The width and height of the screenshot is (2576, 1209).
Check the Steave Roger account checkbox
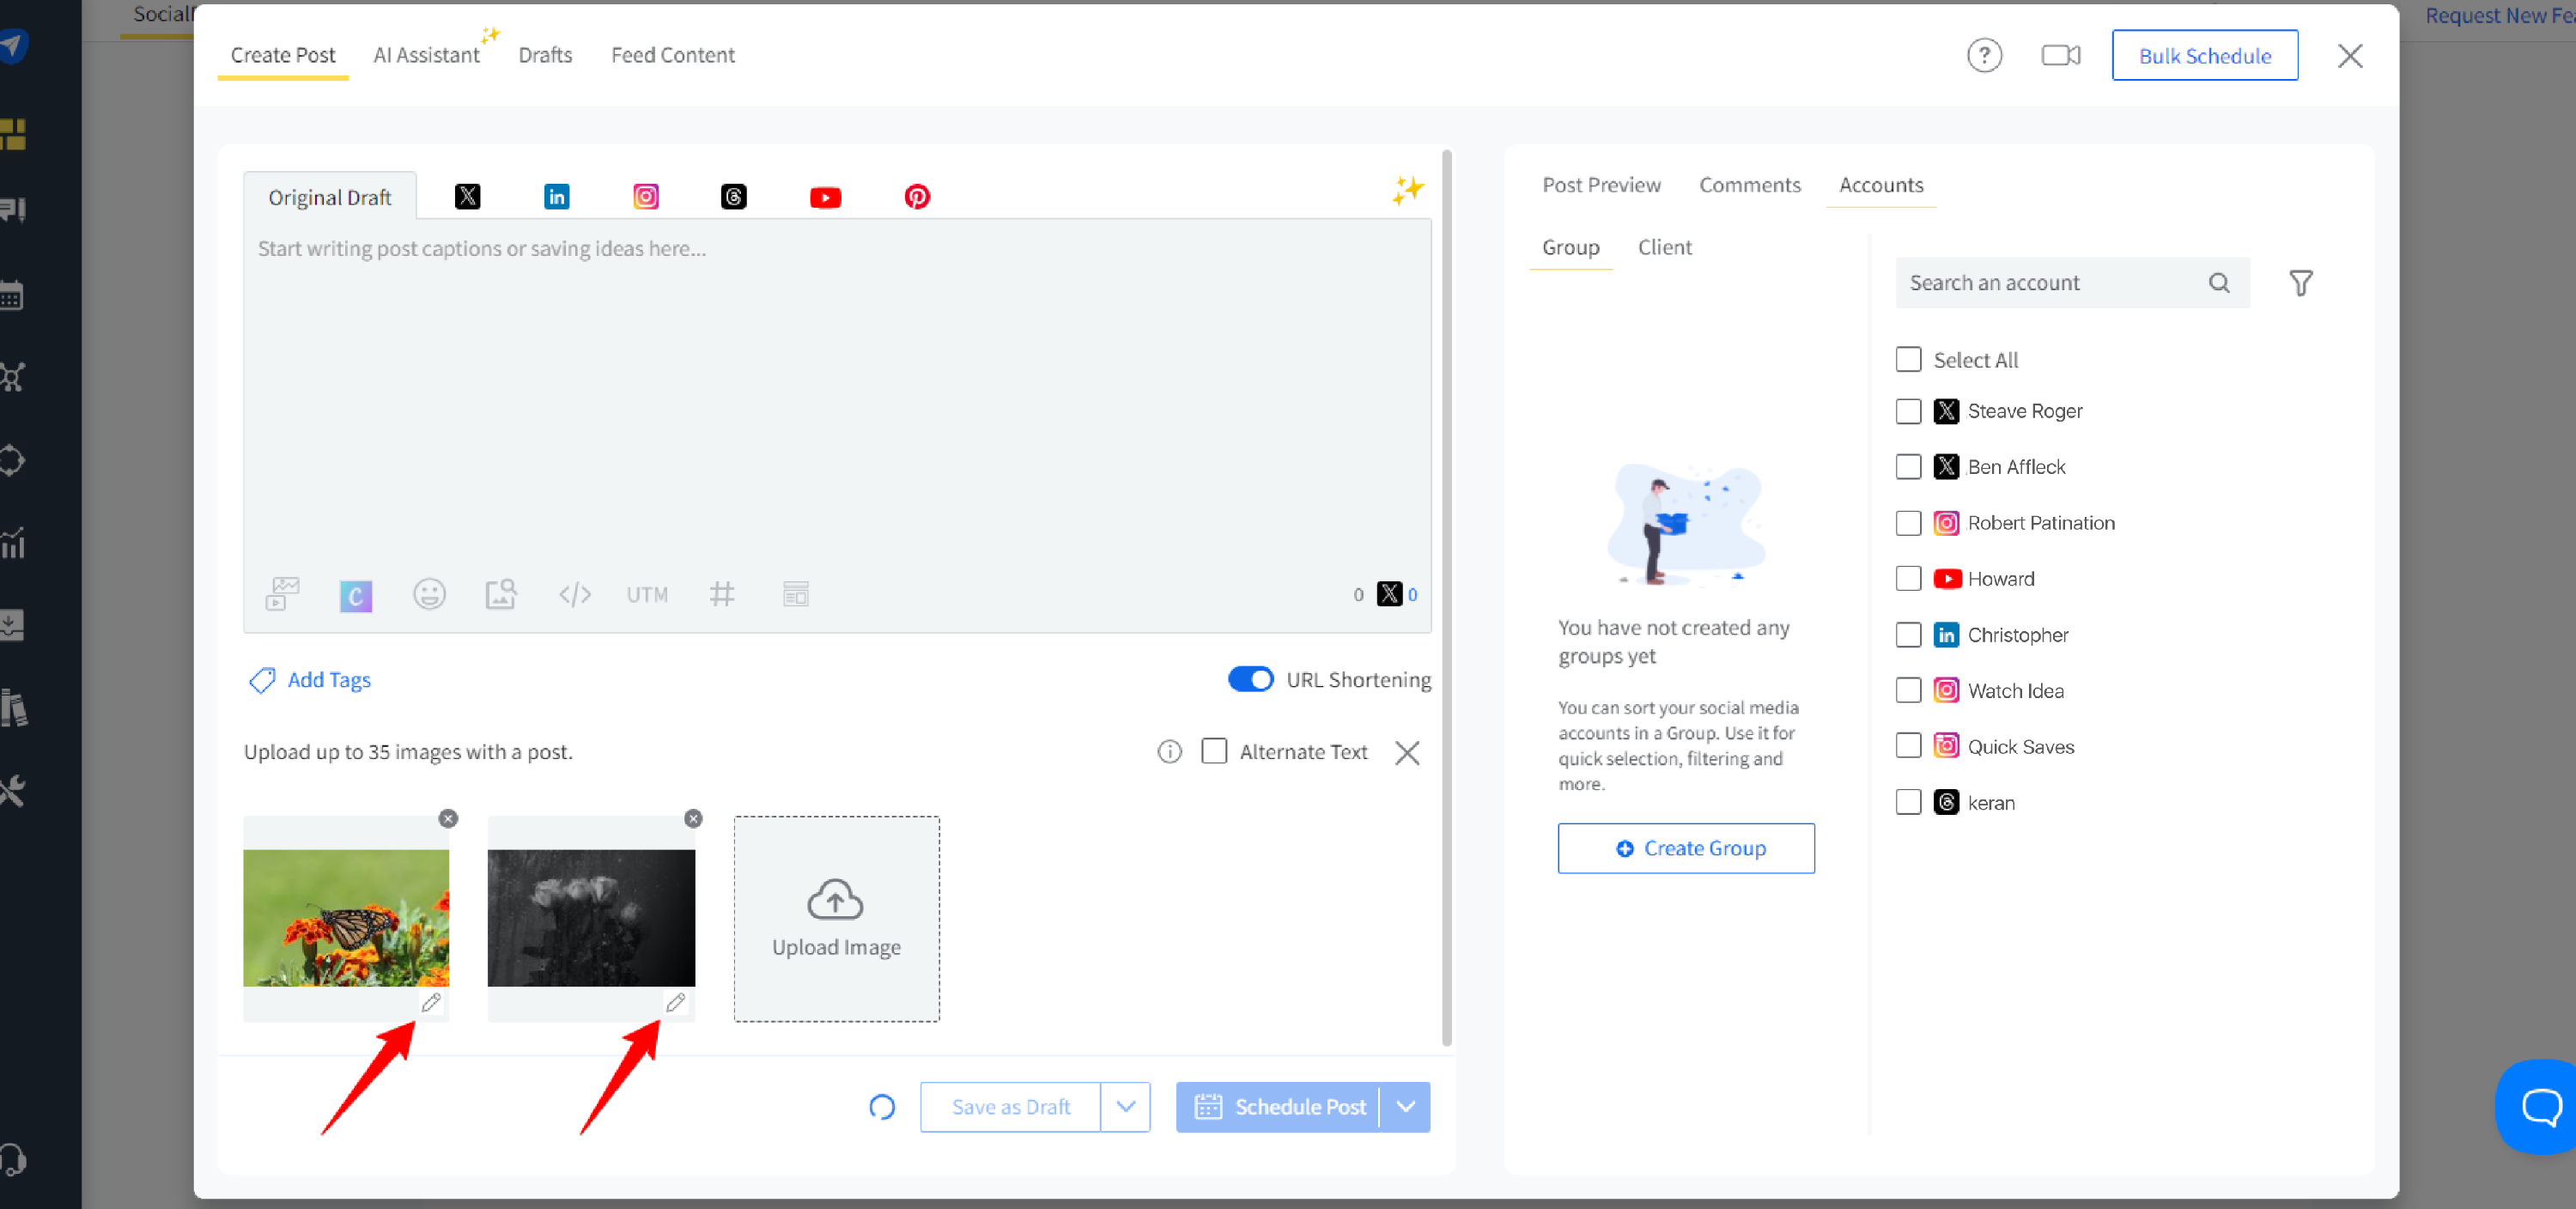click(1908, 411)
